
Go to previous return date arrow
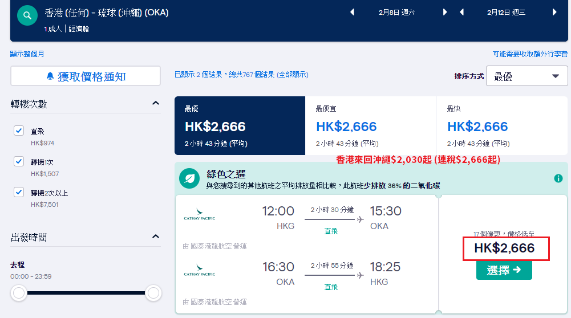pos(461,12)
